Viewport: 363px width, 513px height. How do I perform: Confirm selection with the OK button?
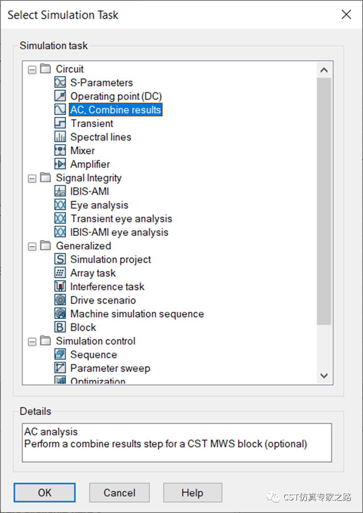pyautogui.click(x=45, y=492)
